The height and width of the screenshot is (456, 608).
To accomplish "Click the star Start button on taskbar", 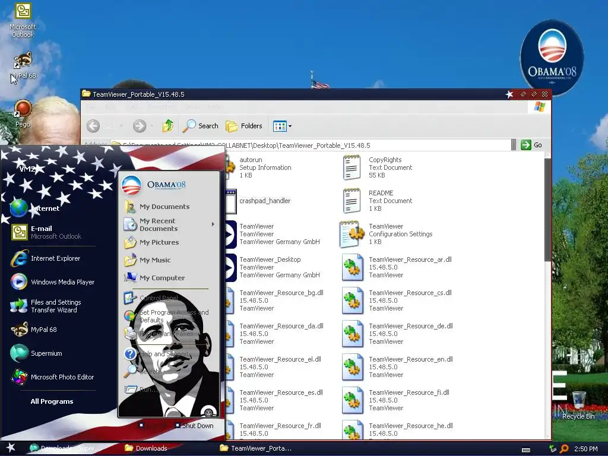I will [11, 448].
